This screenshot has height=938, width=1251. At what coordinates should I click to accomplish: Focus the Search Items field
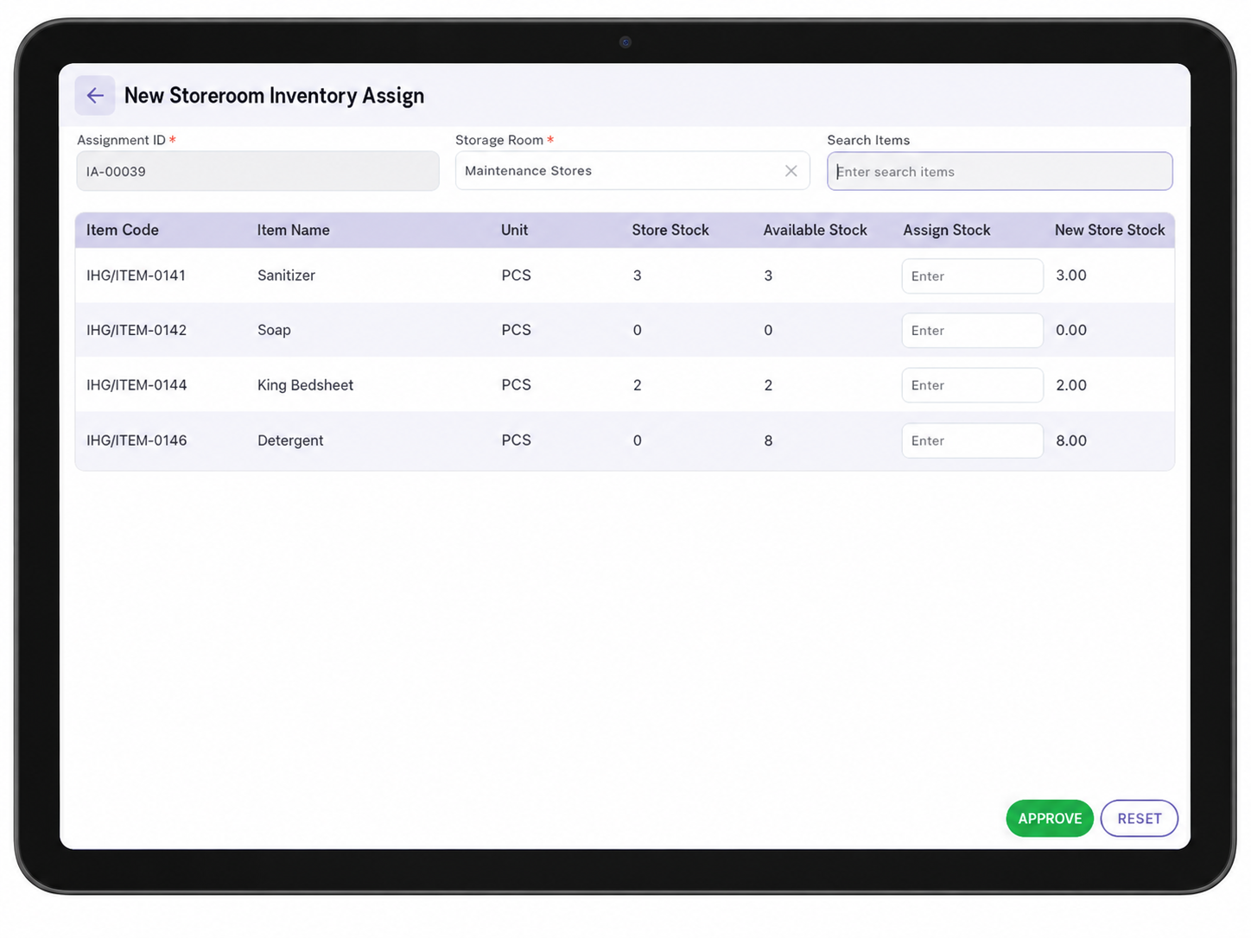(x=1000, y=172)
